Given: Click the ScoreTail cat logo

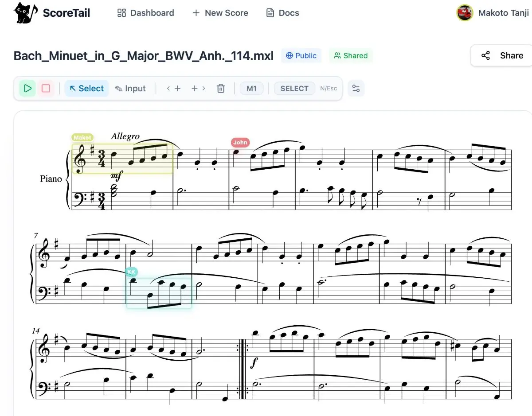Looking at the screenshot, I should pos(26,13).
